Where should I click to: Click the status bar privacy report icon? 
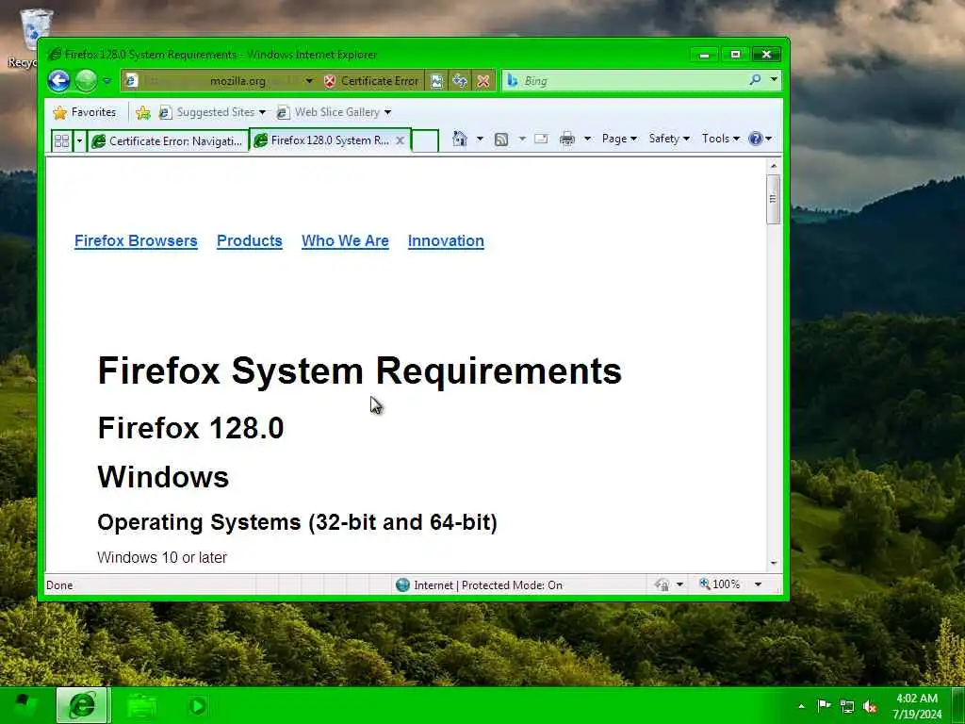662,584
